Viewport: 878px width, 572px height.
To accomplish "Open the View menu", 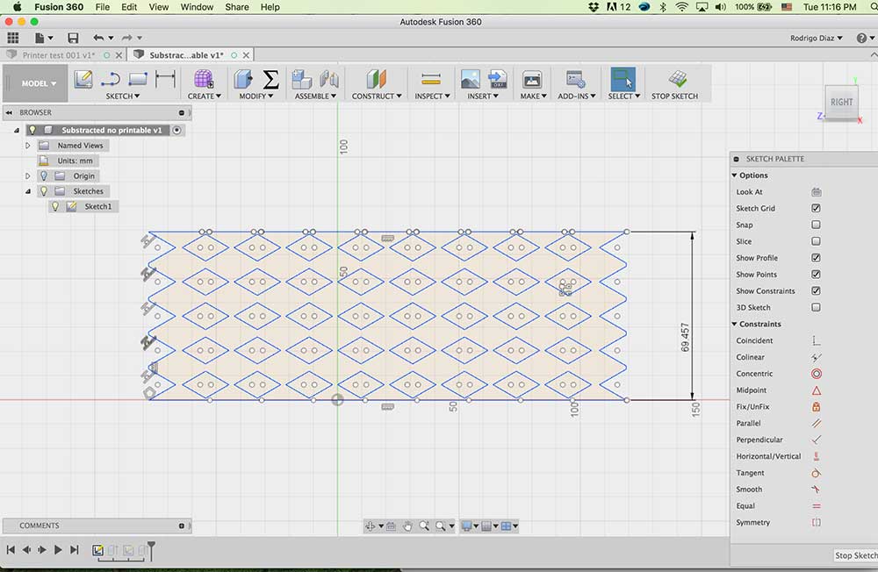I will (158, 7).
